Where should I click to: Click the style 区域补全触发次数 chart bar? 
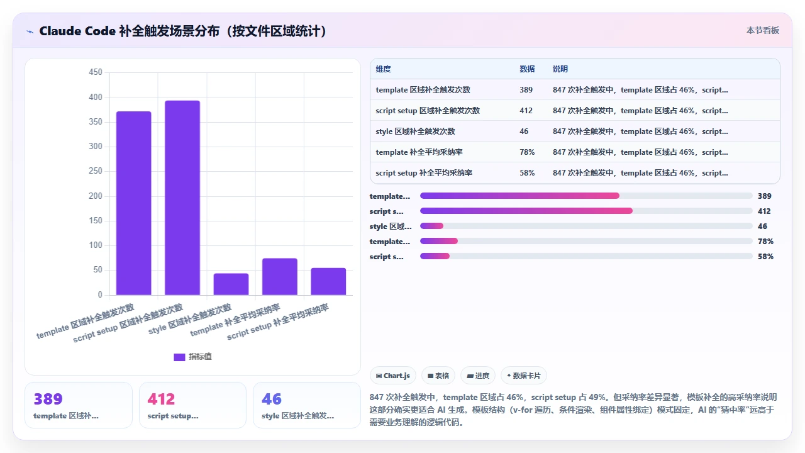click(x=231, y=284)
